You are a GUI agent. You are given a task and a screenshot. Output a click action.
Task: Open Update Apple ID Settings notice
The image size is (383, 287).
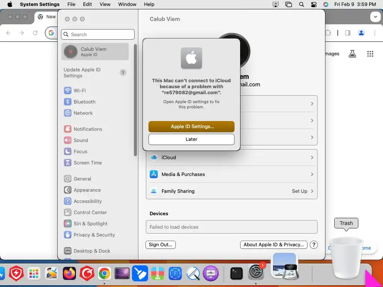95,73
